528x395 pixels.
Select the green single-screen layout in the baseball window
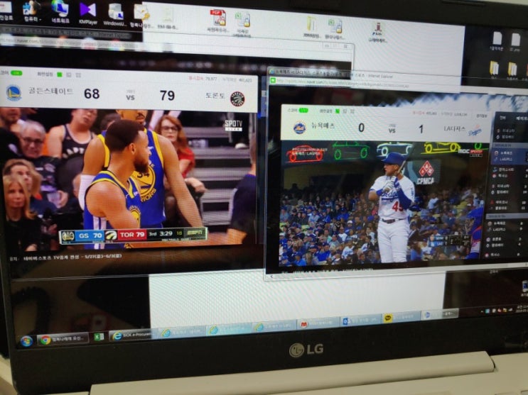tap(338, 111)
